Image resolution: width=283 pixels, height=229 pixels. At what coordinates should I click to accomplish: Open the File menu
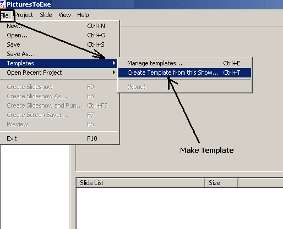[x=5, y=15]
